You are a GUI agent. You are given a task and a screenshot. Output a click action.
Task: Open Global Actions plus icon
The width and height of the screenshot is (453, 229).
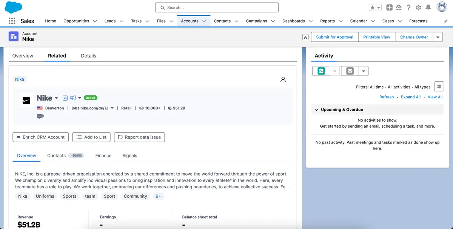tap(390, 8)
